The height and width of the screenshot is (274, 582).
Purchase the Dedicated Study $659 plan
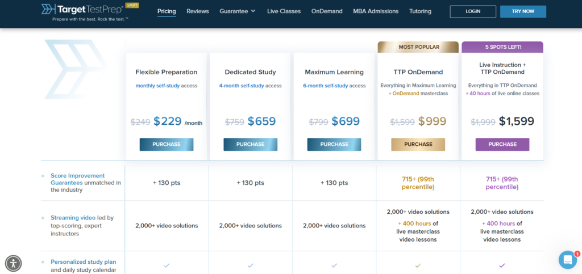pos(250,145)
